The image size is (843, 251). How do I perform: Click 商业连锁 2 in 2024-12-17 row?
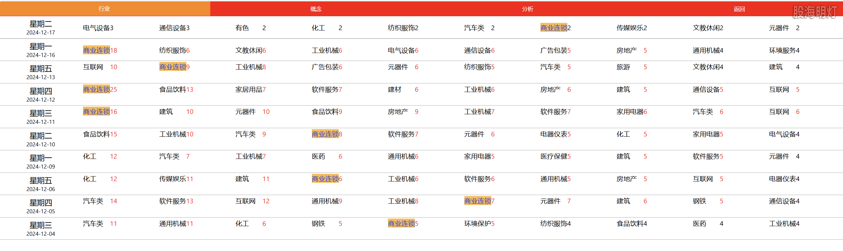click(x=555, y=28)
